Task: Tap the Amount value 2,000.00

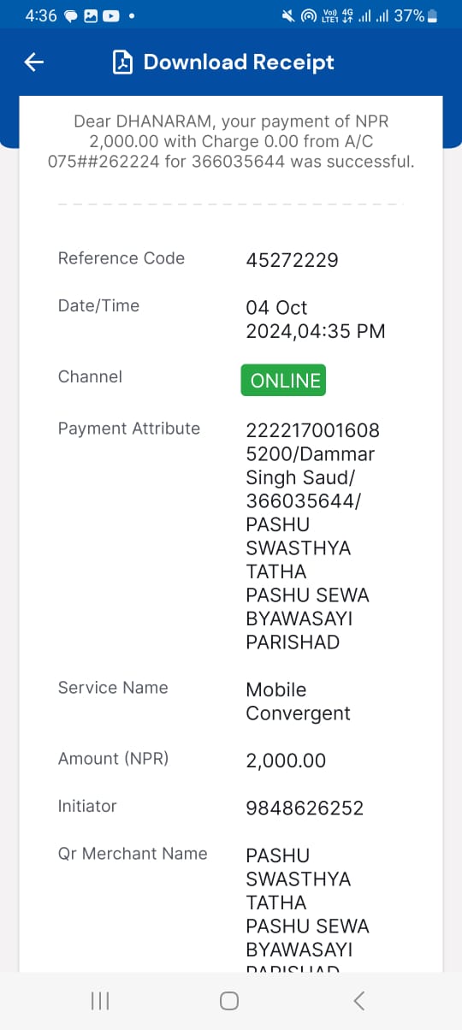Action: 286,761
